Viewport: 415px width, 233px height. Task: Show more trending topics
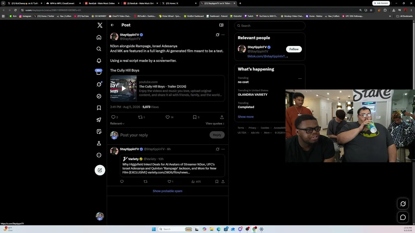point(245,117)
